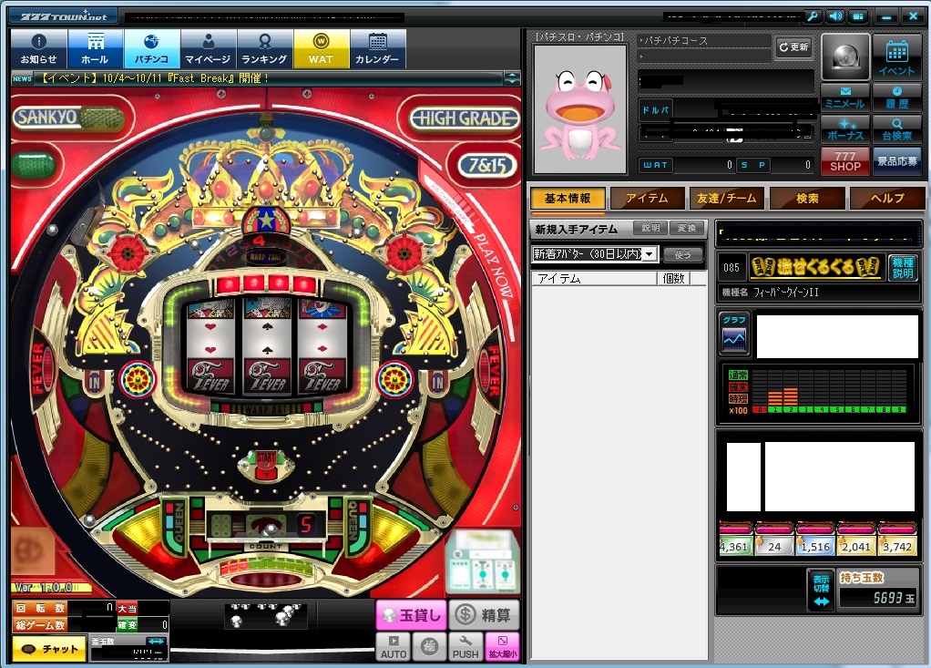The width and height of the screenshot is (931, 668).
Task: Switch to the 友達/チーム tab
Action: [726, 199]
